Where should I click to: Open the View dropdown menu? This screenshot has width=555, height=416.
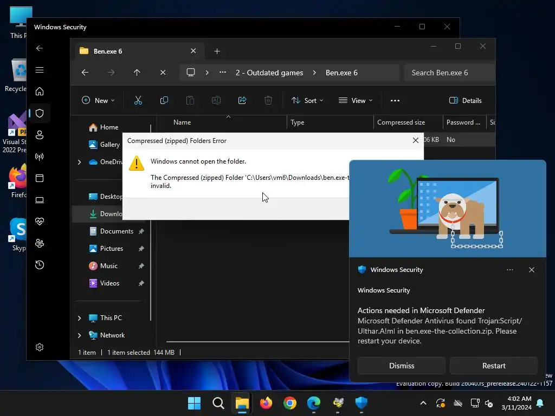pos(356,100)
